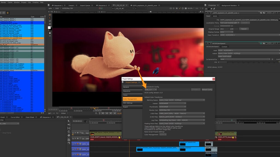Select Color Management in Project Settings sidebar
Screen dimensions: 280x157
pos(133,99)
